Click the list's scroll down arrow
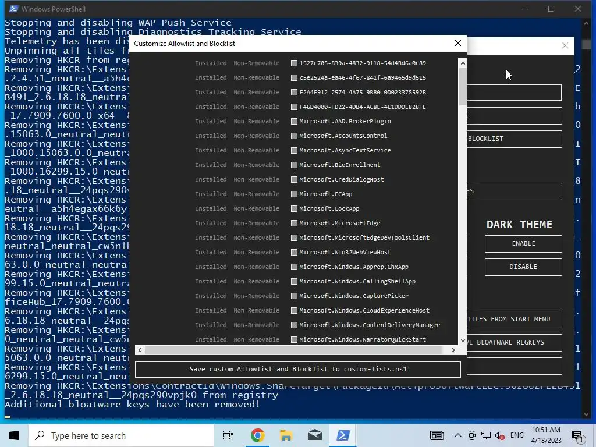Image resolution: width=596 pixels, height=447 pixels. (x=463, y=340)
